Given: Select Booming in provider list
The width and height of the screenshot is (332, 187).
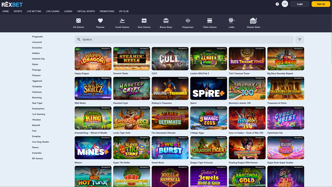Looking at the screenshot, I should coord(37,98).
